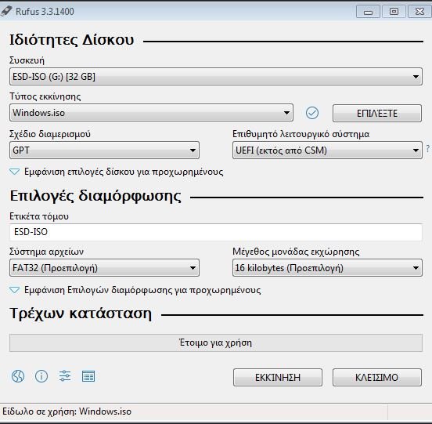Click the Rufus 3.3.1400 title text
Viewport: 432px width, 424px height.
(45, 12)
